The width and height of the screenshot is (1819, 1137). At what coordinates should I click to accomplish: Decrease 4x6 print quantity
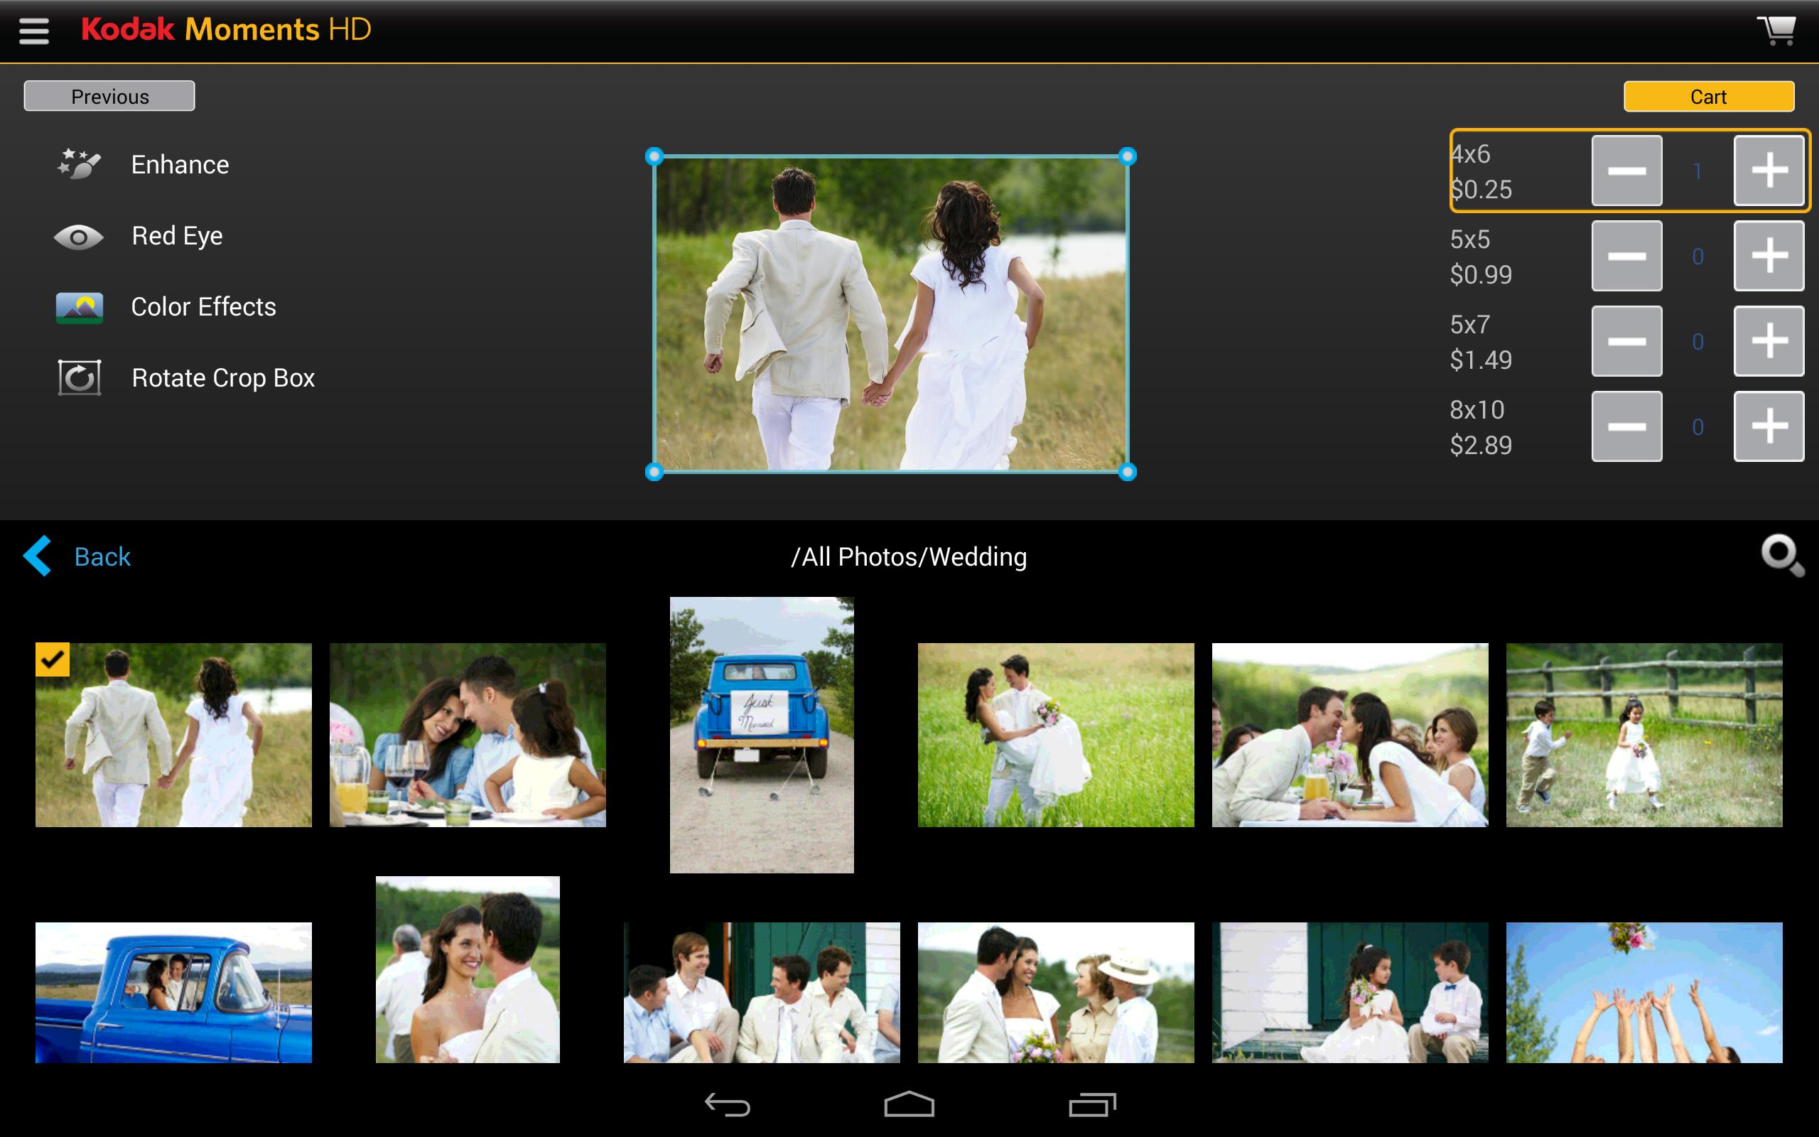tap(1626, 170)
